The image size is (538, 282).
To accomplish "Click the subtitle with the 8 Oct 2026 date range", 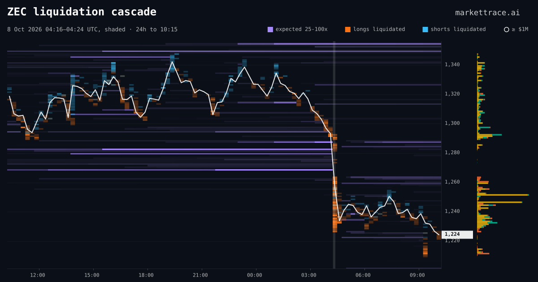I will (92, 30).
